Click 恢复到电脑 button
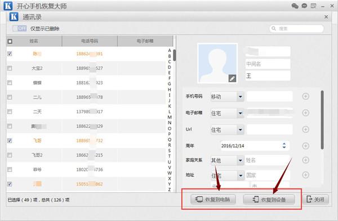This screenshot has height=221, width=338. (x=213, y=199)
